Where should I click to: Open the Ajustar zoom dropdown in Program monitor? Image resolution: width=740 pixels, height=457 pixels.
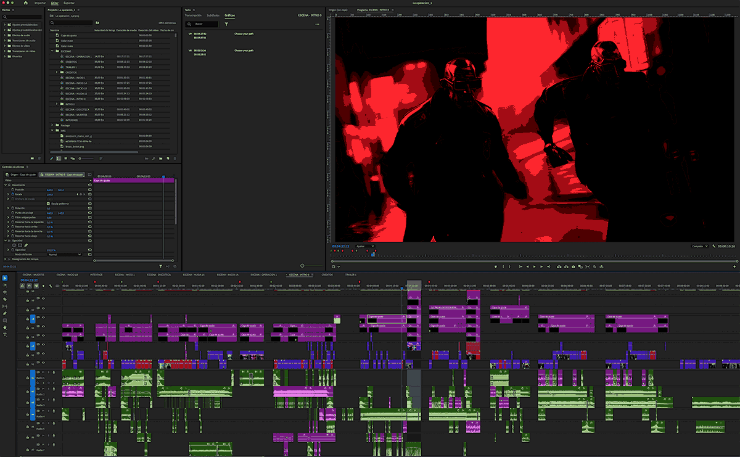pos(365,246)
